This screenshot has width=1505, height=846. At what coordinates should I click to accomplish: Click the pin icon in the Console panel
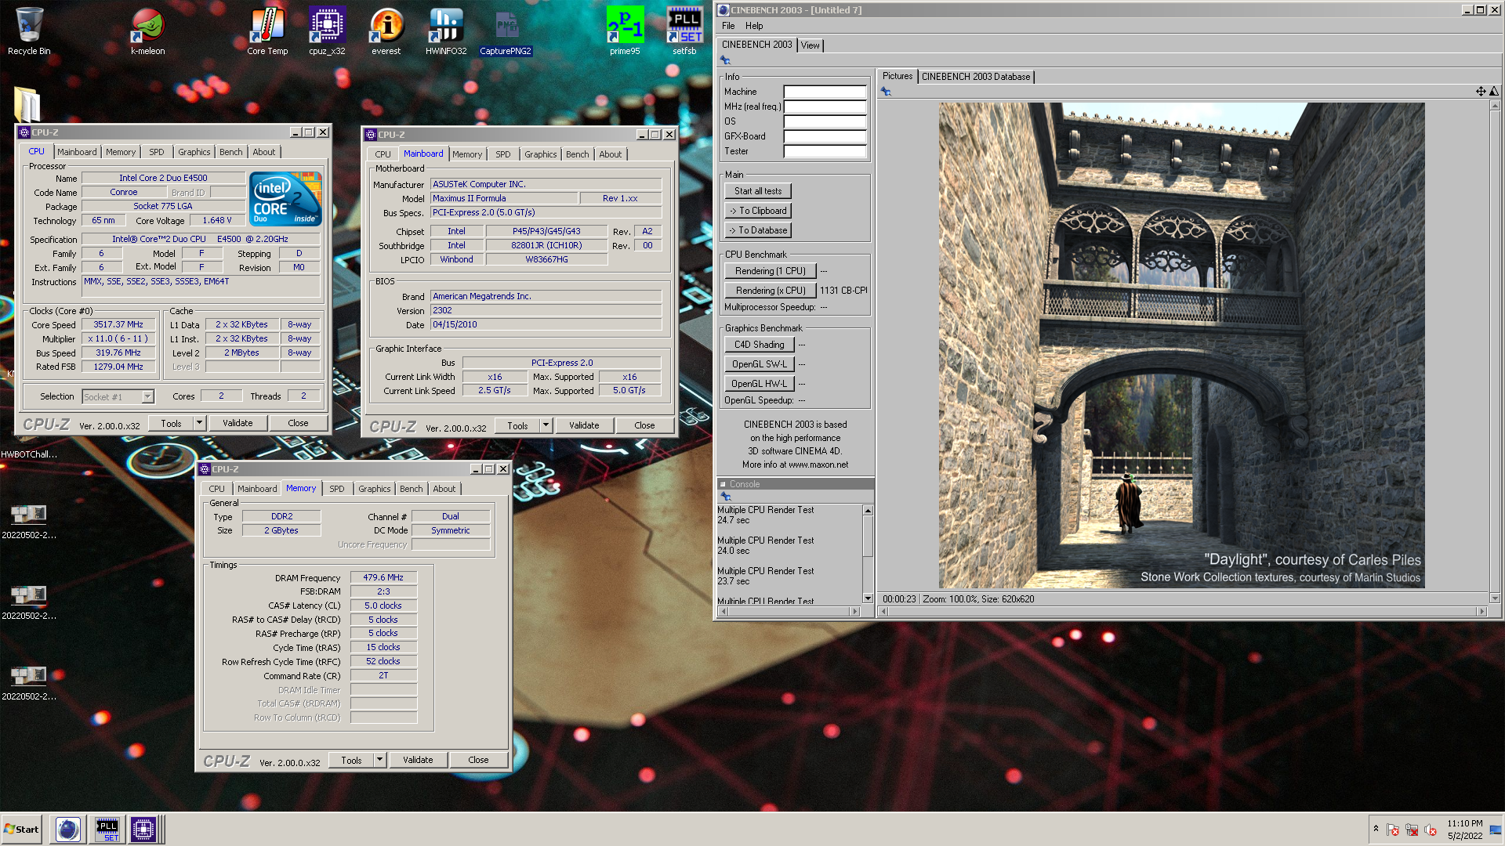(x=726, y=497)
